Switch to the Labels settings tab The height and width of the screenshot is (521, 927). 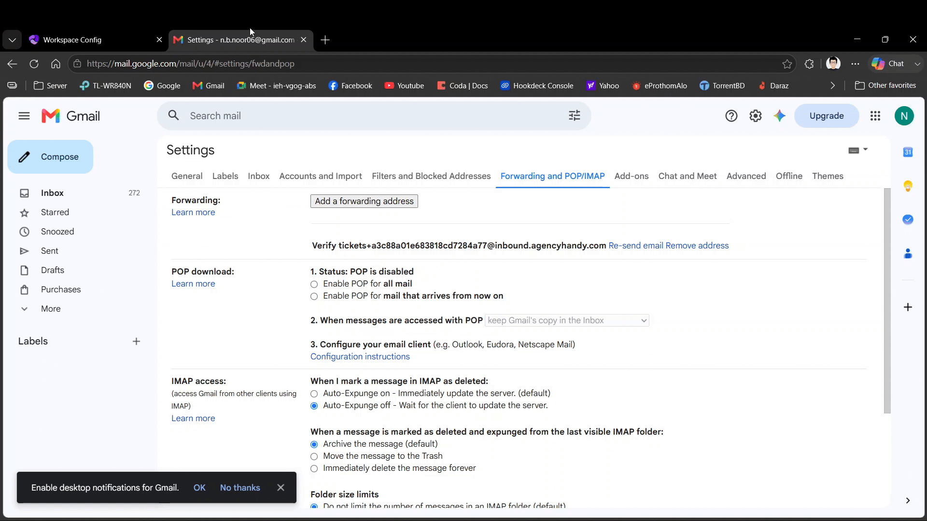click(225, 176)
